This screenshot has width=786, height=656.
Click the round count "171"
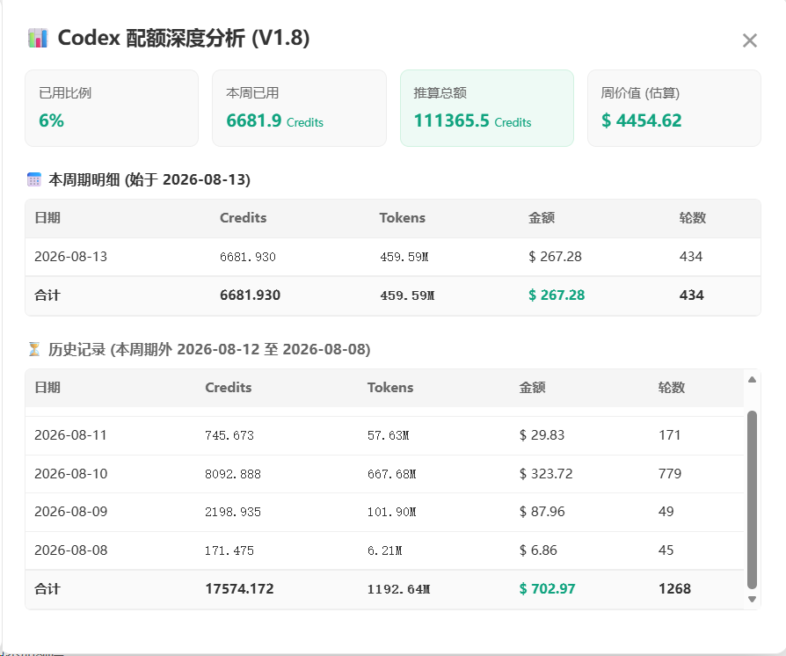coord(669,434)
